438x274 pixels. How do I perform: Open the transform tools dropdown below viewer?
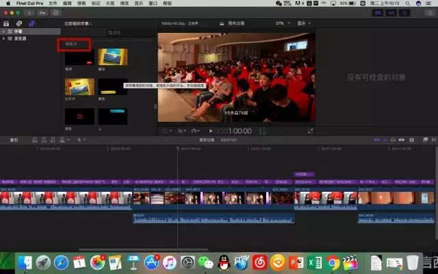[x=167, y=131]
